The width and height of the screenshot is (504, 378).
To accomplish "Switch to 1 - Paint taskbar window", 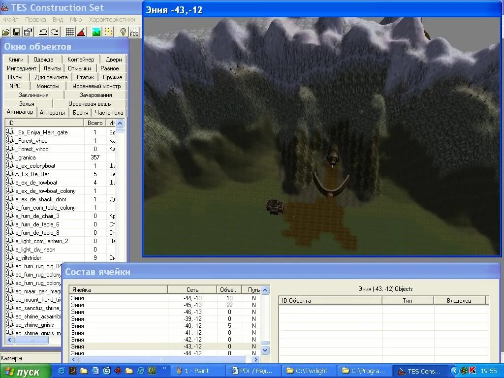I will click(x=197, y=371).
